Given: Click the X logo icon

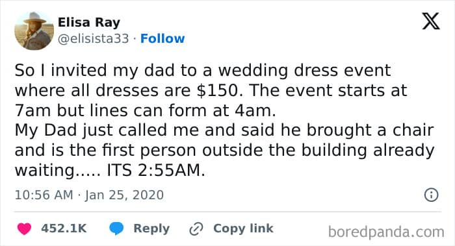Looking at the screenshot, I should (x=431, y=21).
